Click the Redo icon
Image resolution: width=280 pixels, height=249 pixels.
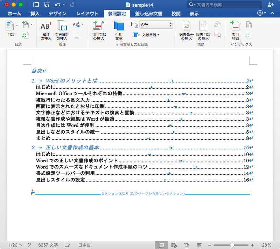click(x=72, y=5)
